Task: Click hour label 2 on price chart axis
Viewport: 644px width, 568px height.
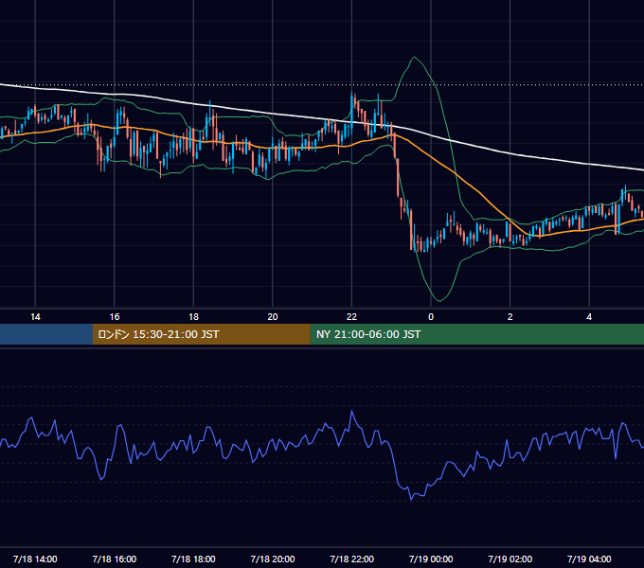Action: (x=510, y=317)
